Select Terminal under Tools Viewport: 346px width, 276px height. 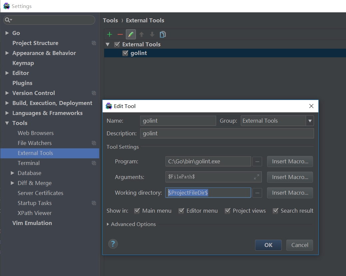pos(29,163)
